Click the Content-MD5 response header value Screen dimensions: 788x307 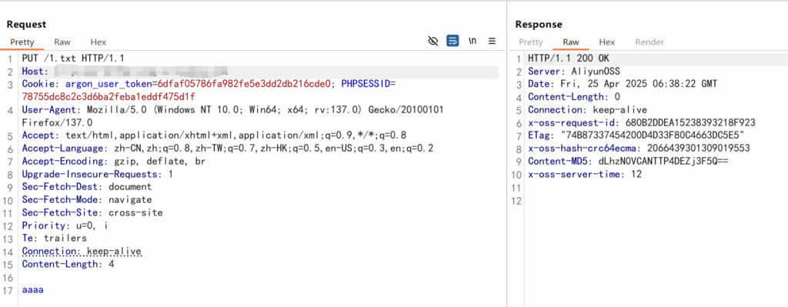click(663, 162)
